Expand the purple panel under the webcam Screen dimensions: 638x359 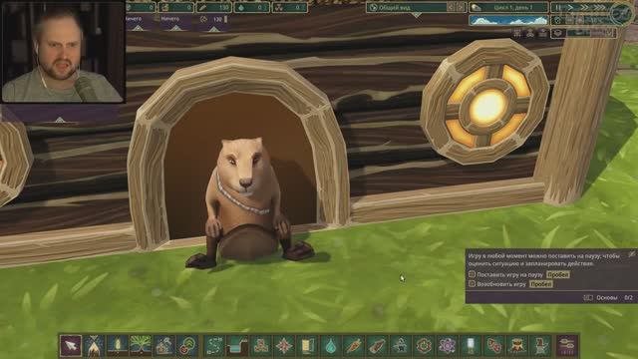60,120
